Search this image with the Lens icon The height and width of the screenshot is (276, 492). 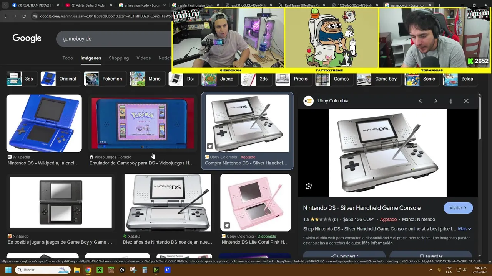tap(309, 186)
